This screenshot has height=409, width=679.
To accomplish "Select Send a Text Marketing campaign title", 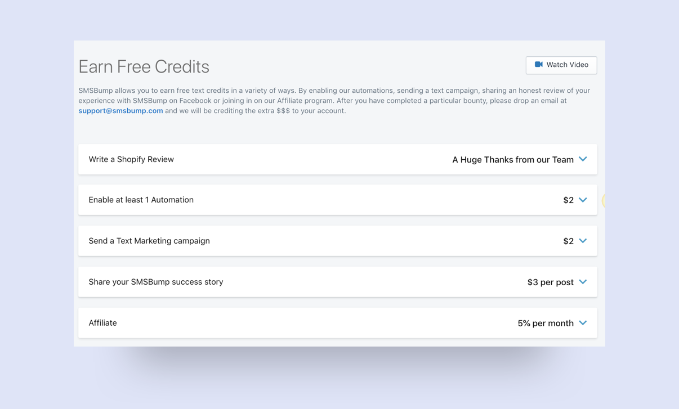I will [x=149, y=241].
